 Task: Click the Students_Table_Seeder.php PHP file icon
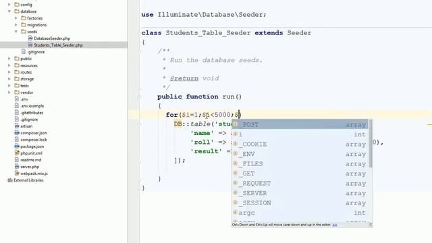coord(30,45)
